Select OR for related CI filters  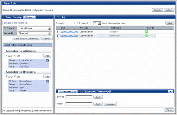point(15,76)
